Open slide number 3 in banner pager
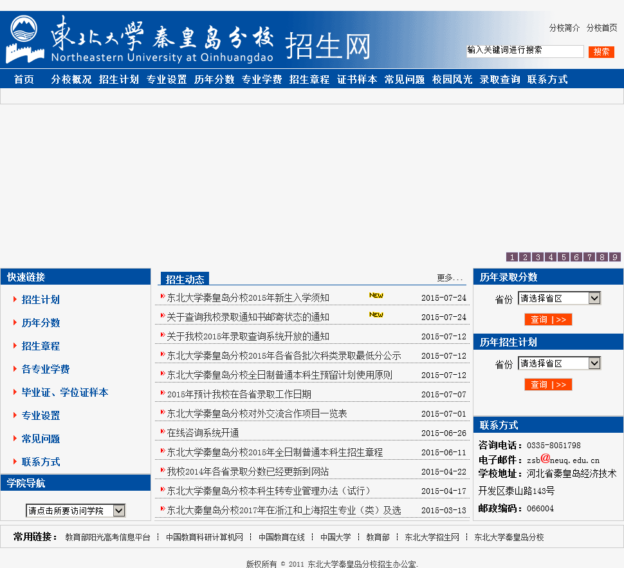Screen dimensions: 624x568 (x=538, y=257)
